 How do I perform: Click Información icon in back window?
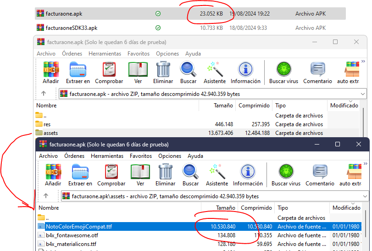click(245, 69)
